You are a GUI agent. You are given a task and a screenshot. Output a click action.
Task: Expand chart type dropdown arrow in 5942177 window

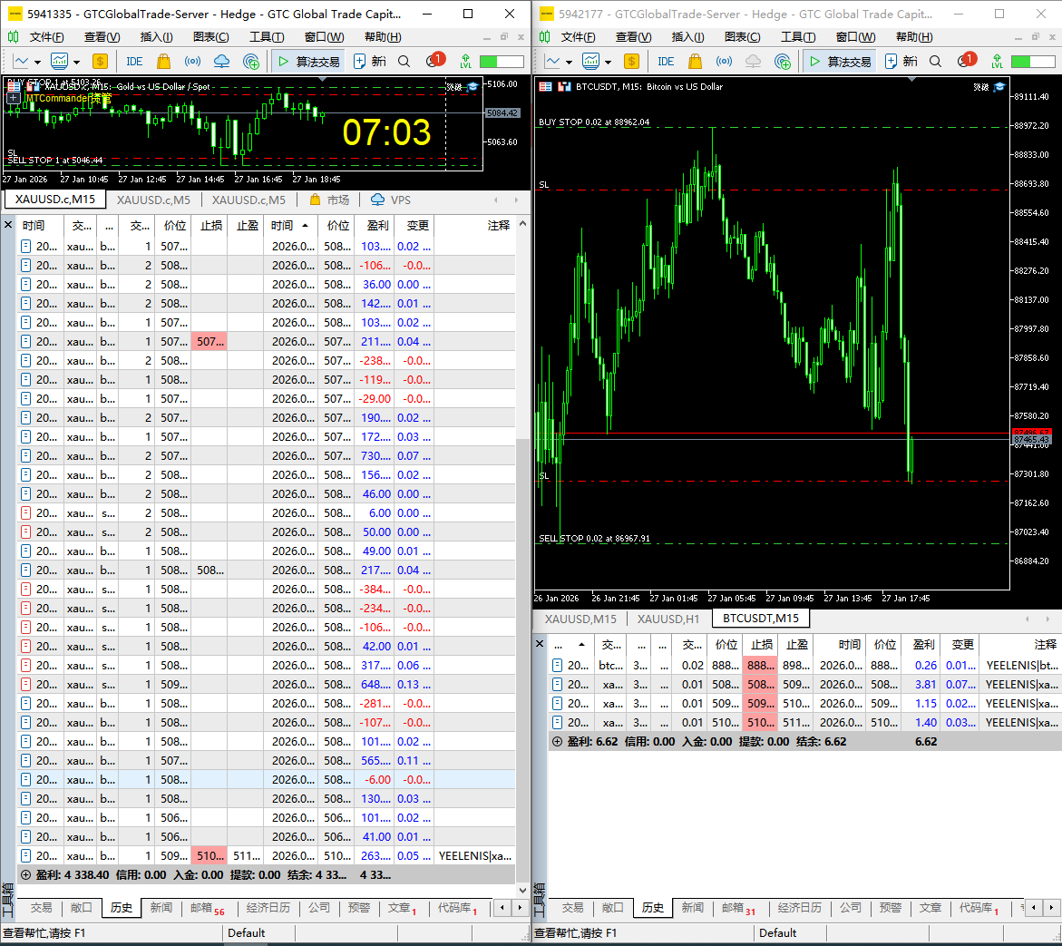point(569,63)
